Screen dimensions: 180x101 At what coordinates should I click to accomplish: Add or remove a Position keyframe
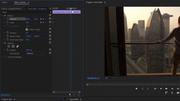pos(43,19)
